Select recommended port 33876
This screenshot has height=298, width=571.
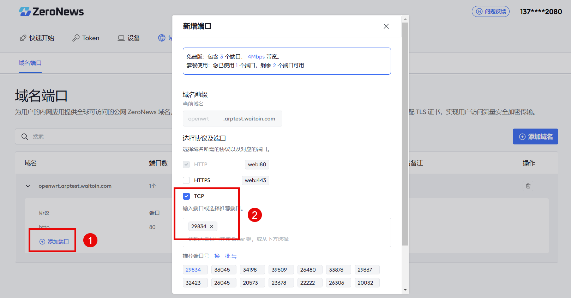[338, 270]
